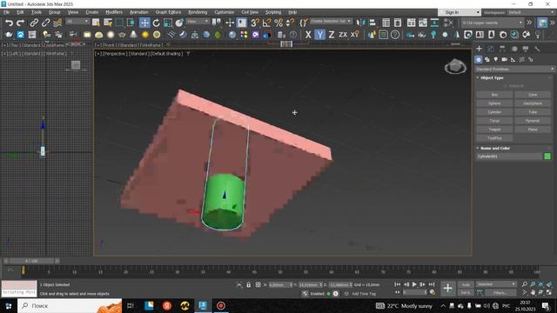The width and height of the screenshot is (557, 313).
Task: Activate the Unlink Selection broken-chain icon
Action: 45,23
